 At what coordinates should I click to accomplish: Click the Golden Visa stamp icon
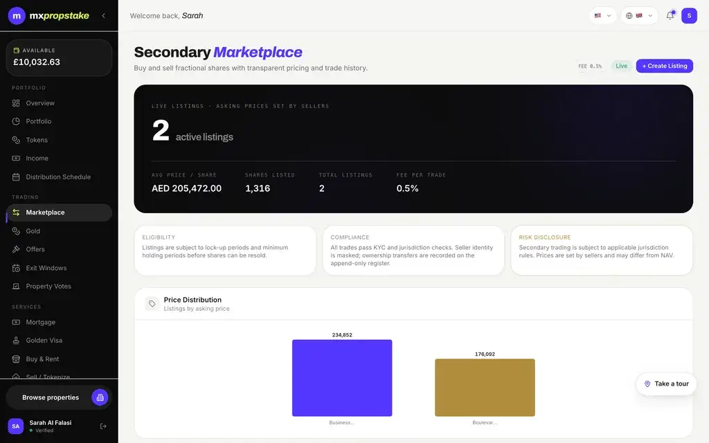(x=16, y=341)
